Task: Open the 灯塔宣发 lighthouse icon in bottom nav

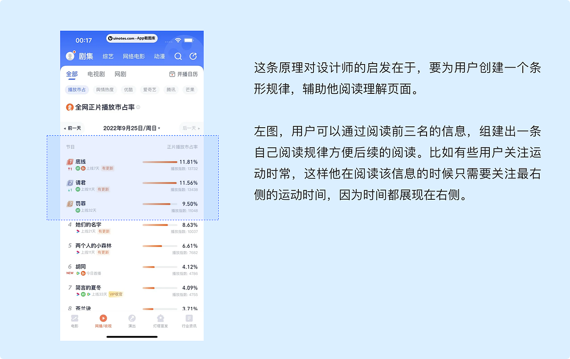Action: tap(160, 319)
